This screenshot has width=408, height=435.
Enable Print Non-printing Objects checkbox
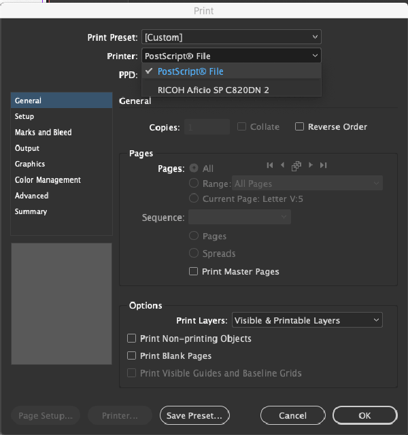pyautogui.click(x=131, y=338)
